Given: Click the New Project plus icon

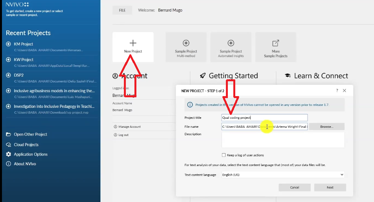Looking at the screenshot, I should click(x=133, y=43).
